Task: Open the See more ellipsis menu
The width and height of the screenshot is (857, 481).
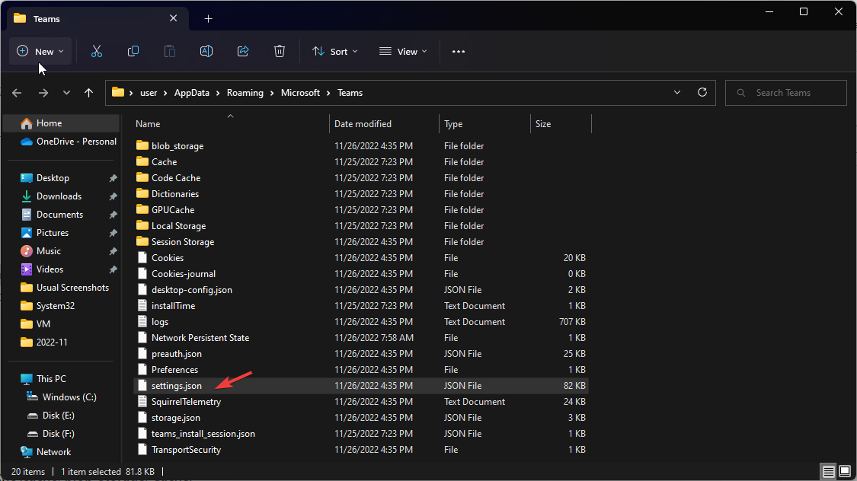Action: click(459, 51)
